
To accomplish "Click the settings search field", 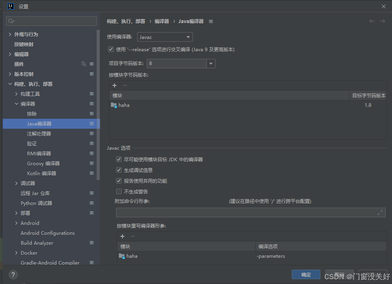I will point(51,21).
